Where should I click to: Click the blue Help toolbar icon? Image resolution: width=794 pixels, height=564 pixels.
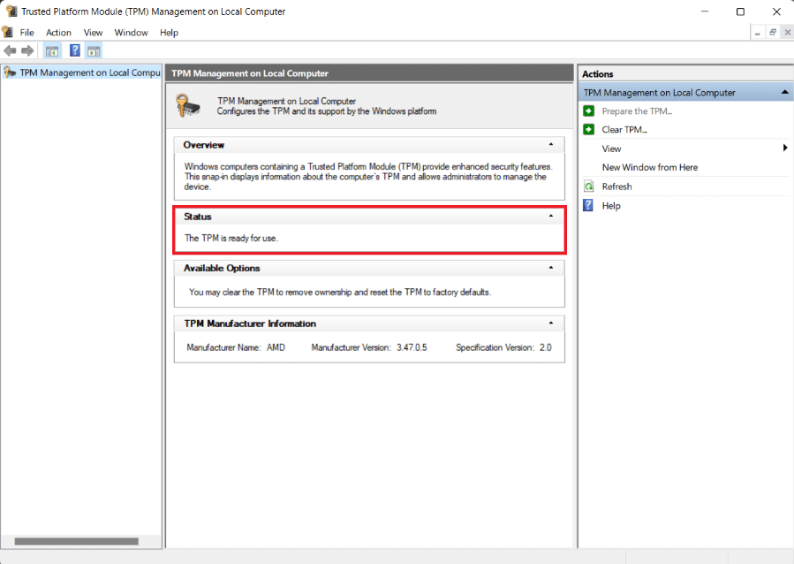[x=75, y=50]
